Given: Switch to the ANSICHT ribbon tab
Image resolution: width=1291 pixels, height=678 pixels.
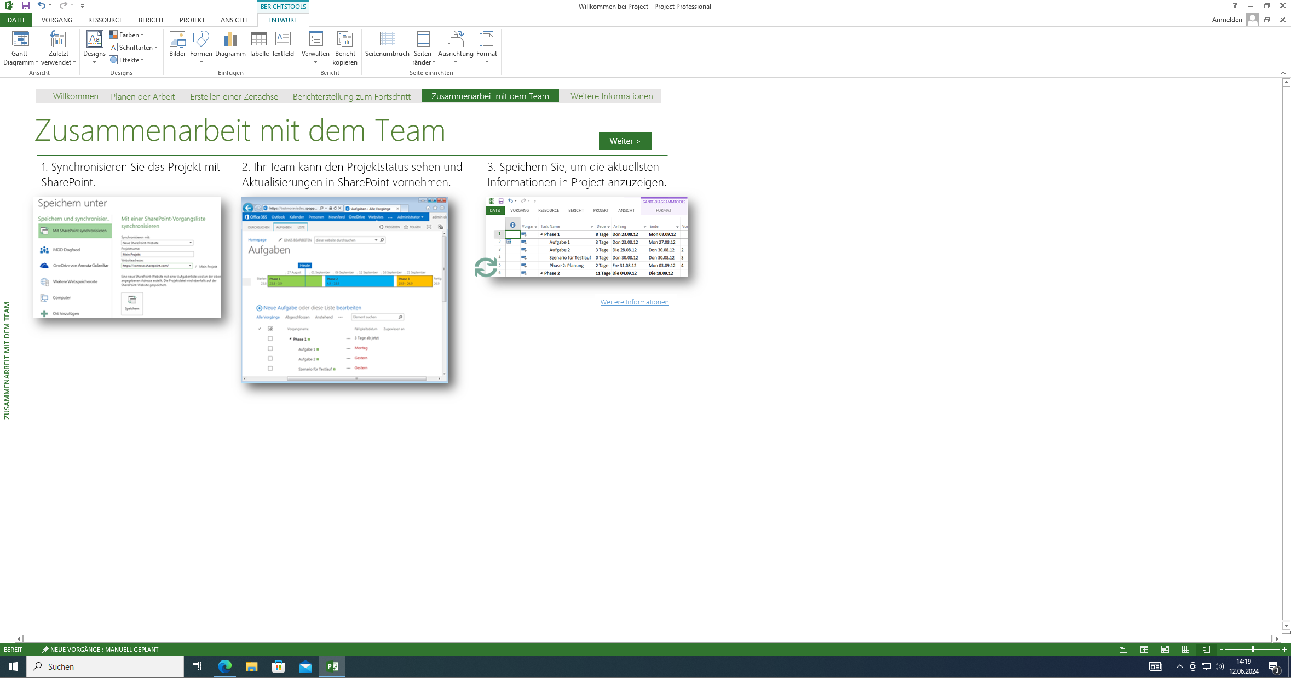Looking at the screenshot, I should 234,20.
